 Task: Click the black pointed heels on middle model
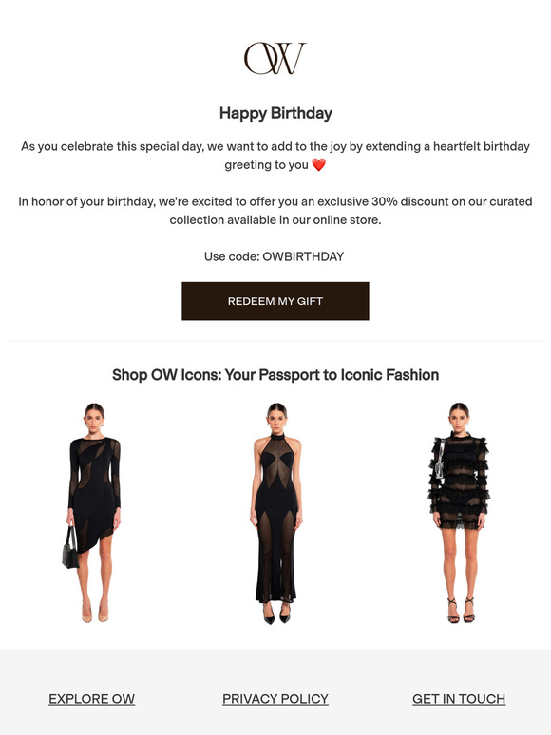click(276, 613)
